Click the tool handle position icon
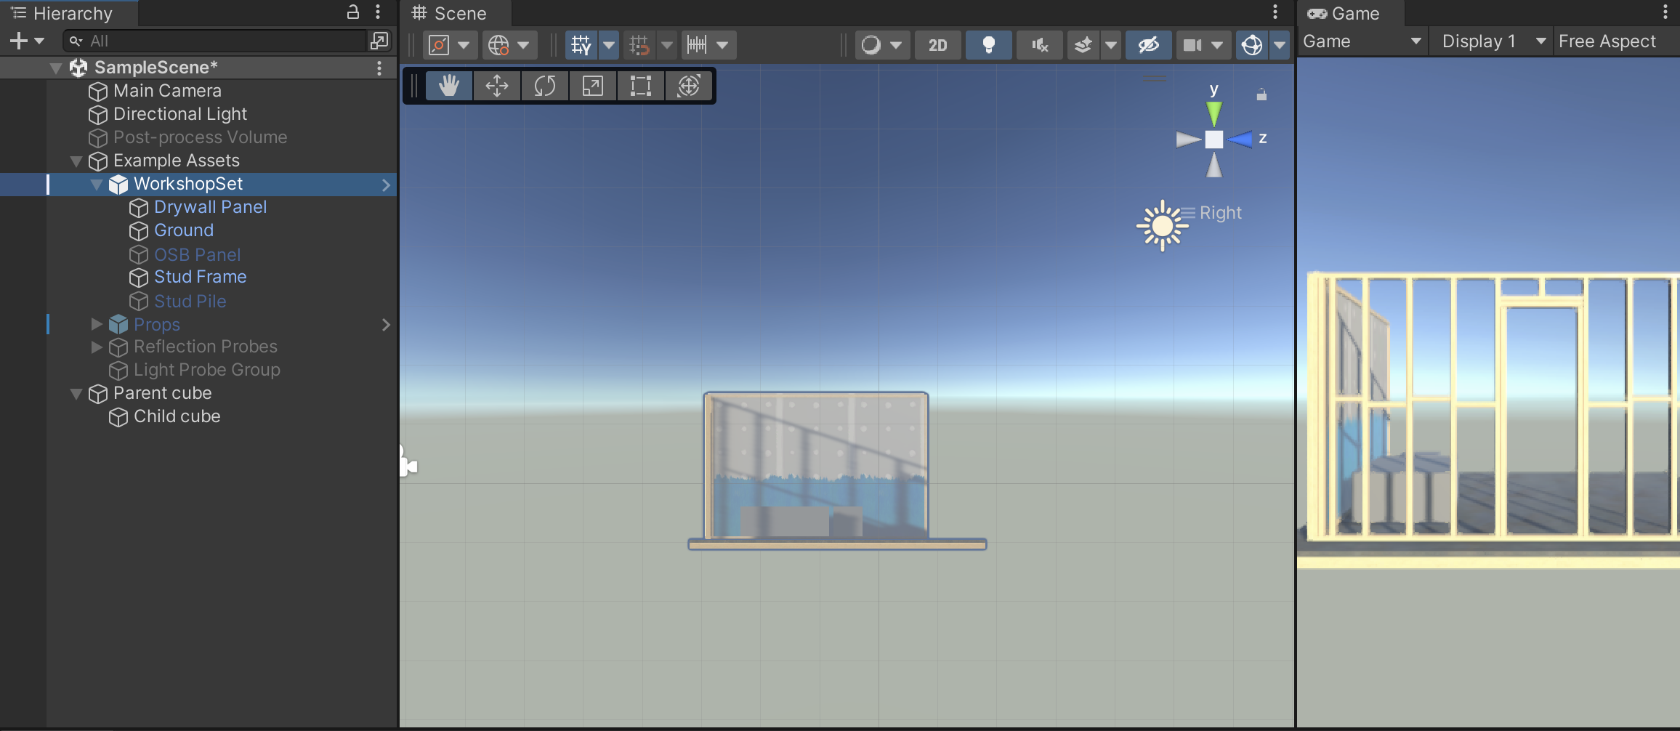Viewport: 1680px width, 731px height. coord(440,45)
